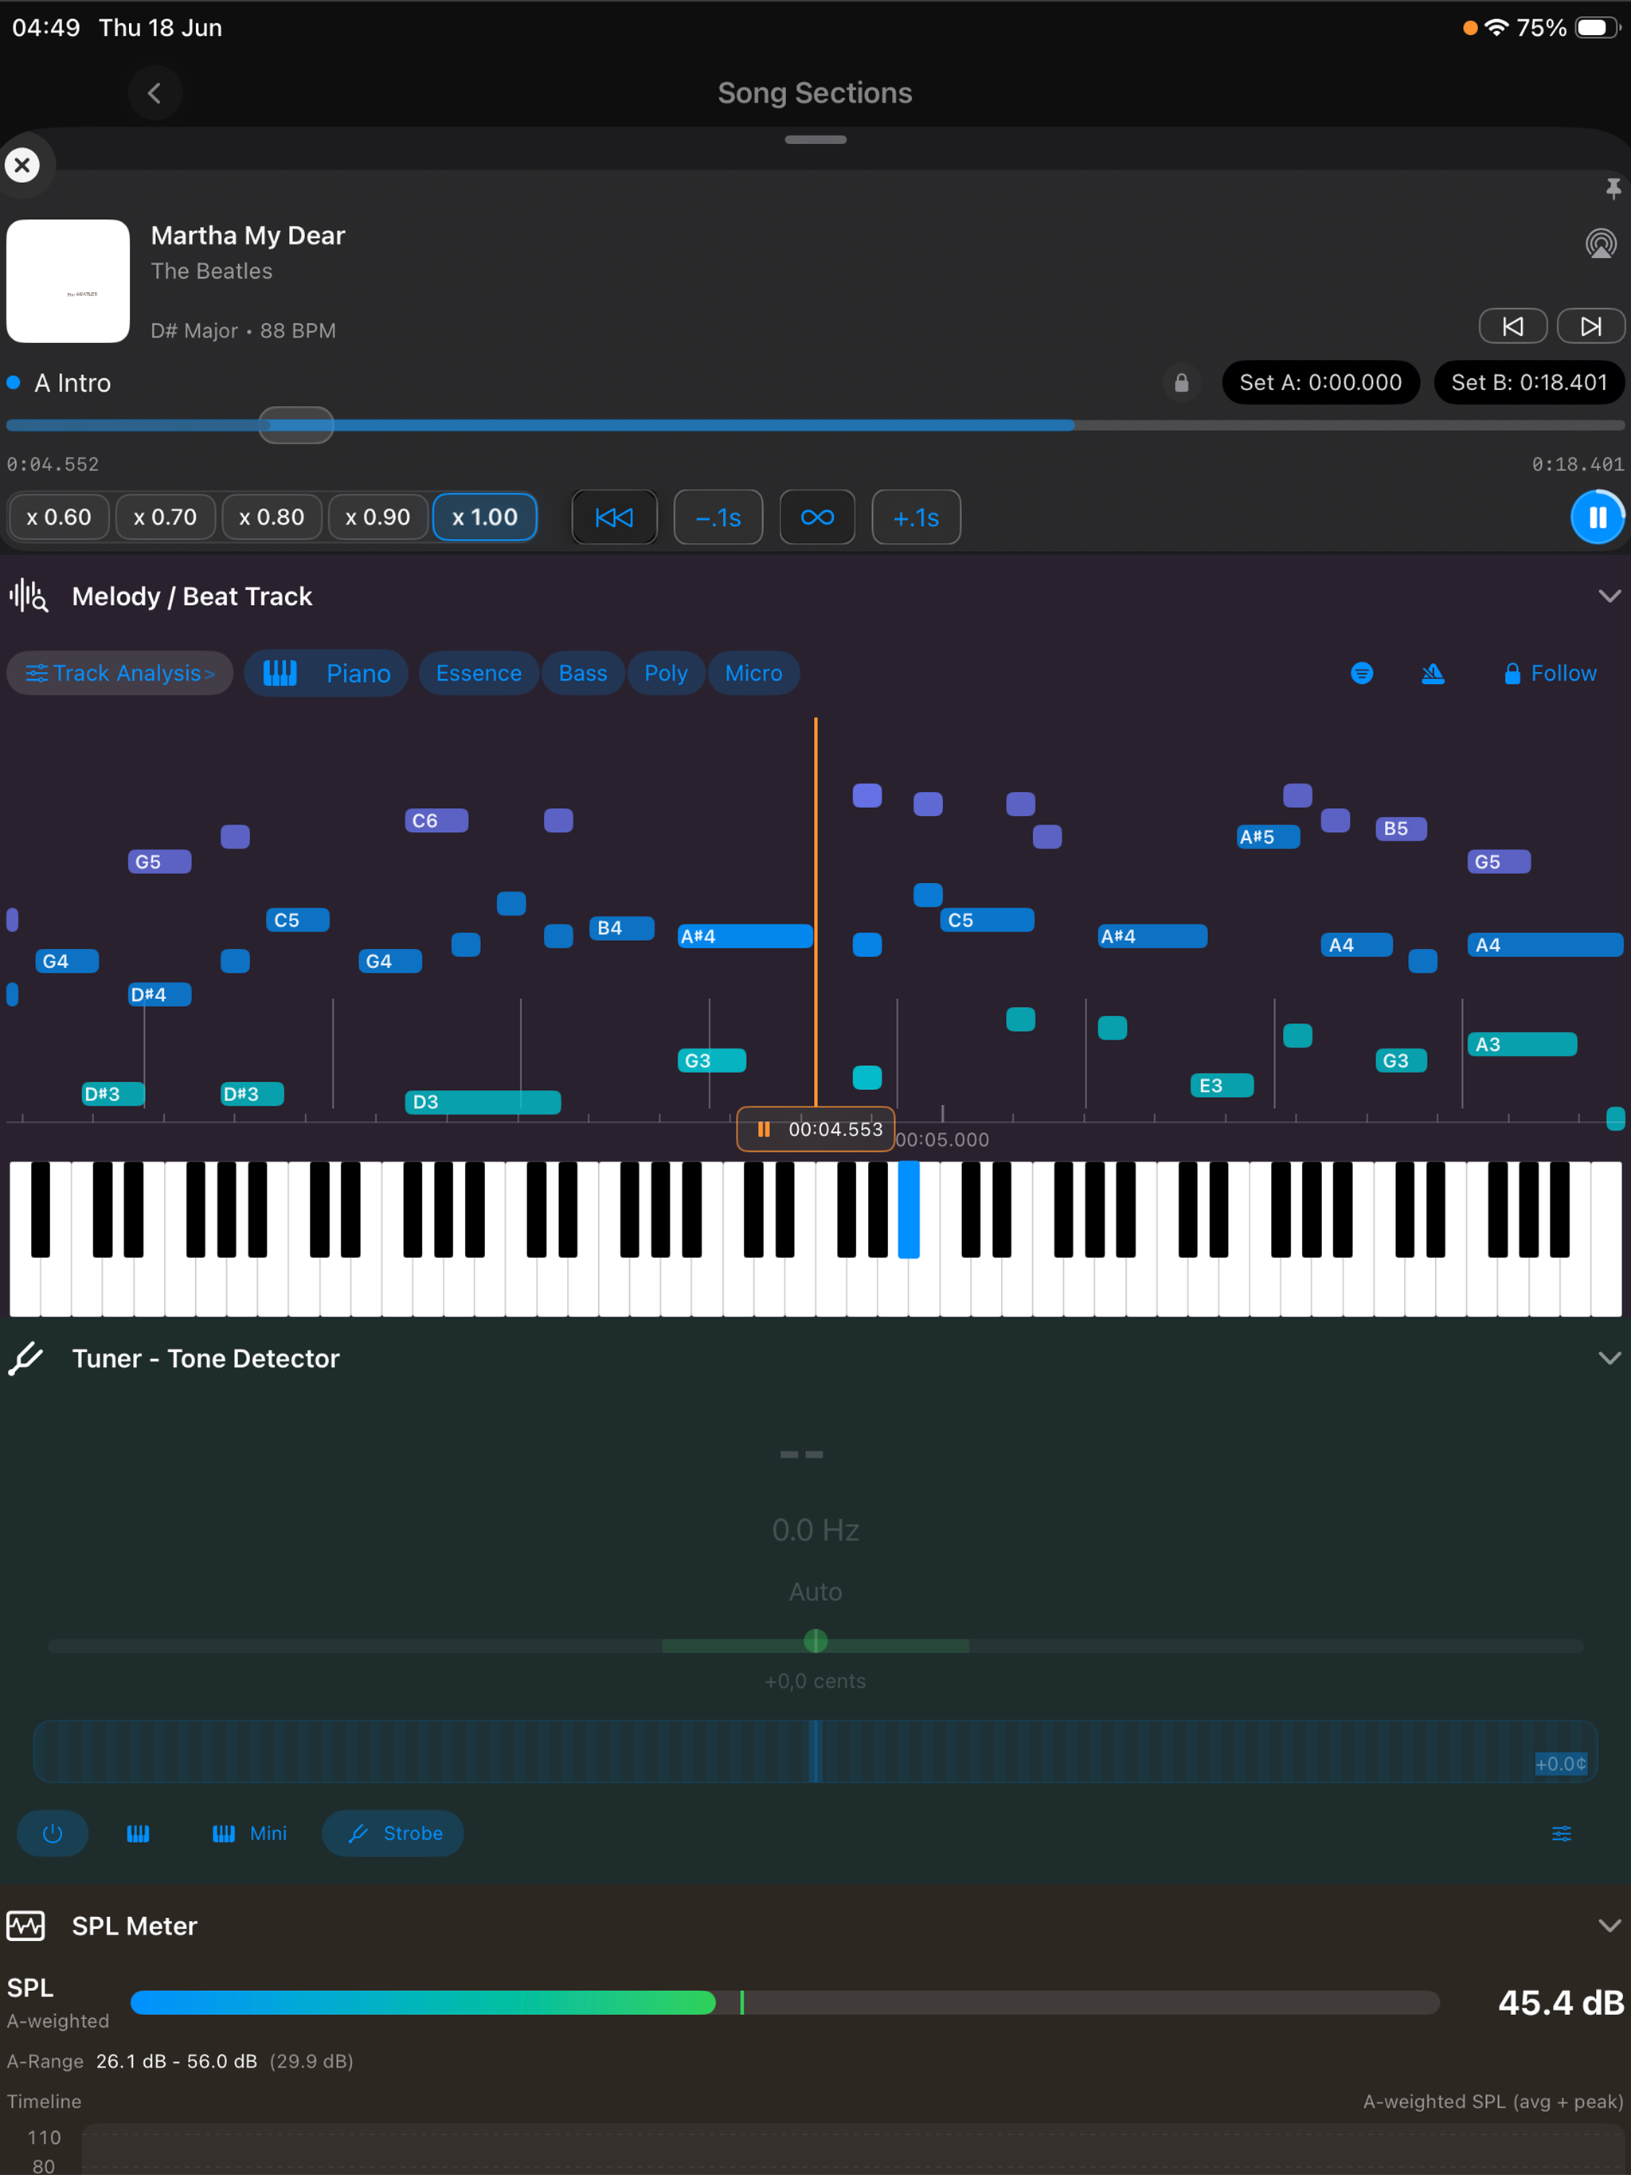This screenshot has width=1631, height=2175.
Task: Collapse the SPL Meter section
Action: click(1609, 1925)
